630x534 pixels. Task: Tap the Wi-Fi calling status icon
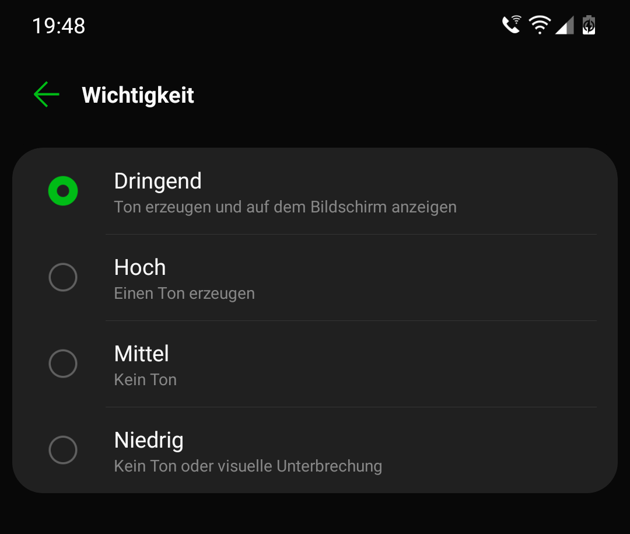pos(512,25)
